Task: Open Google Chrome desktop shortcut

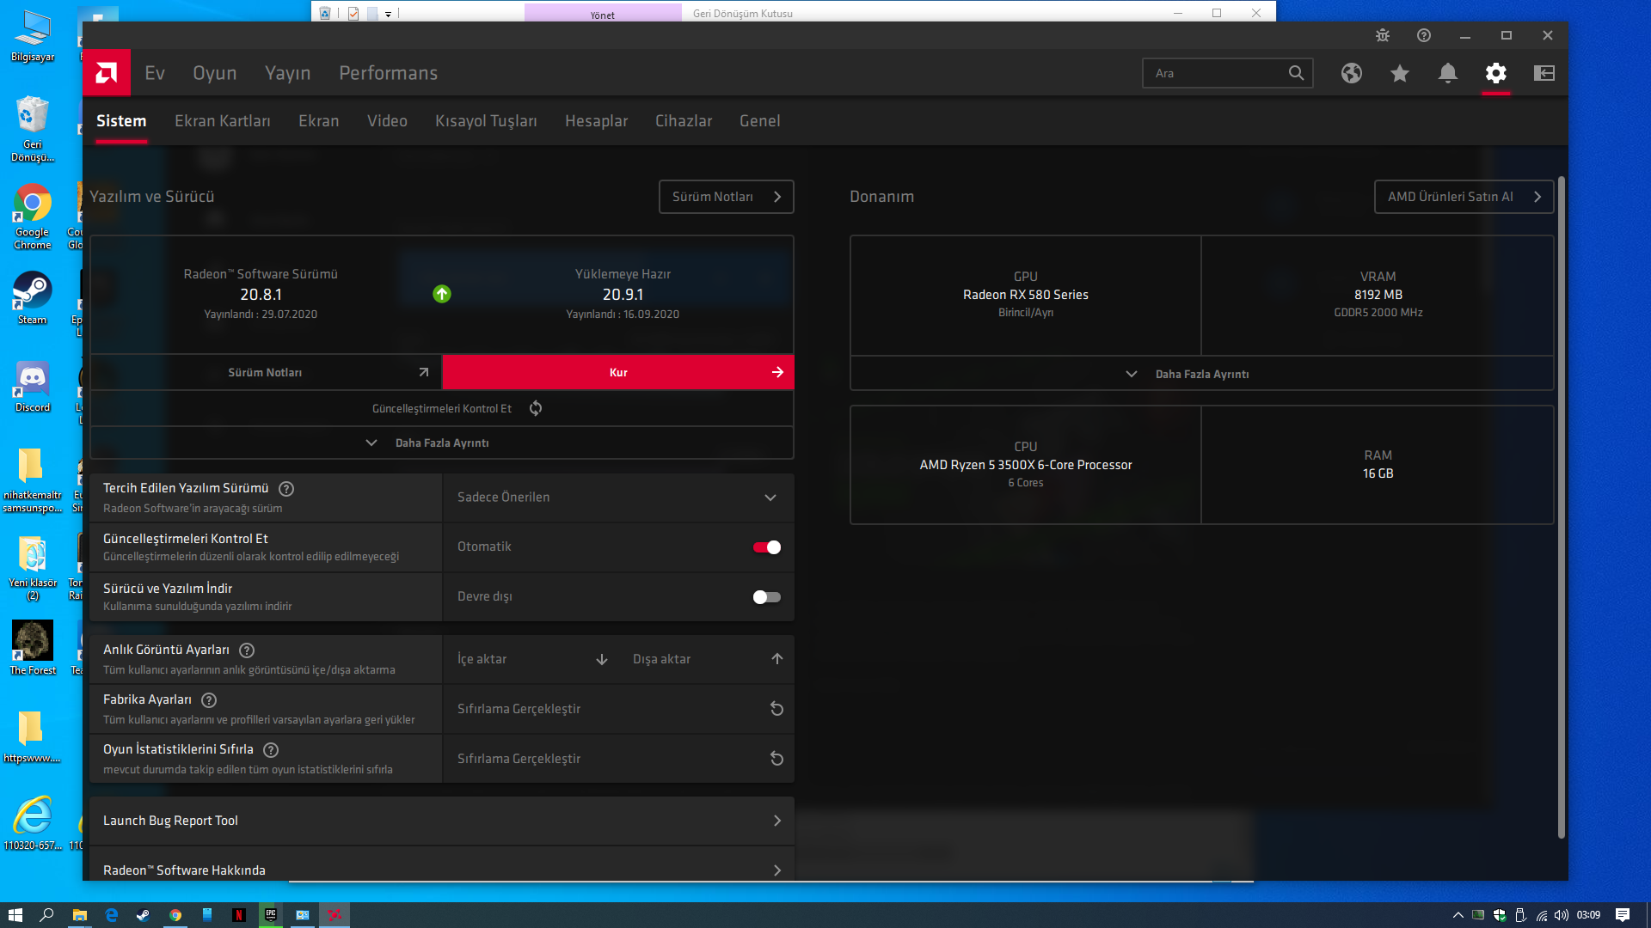Action: pyautogui.click(x=33, y=217)
